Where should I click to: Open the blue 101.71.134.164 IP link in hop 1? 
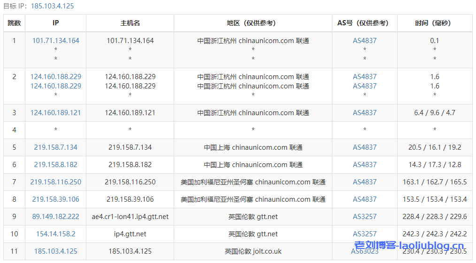(55, 41)
